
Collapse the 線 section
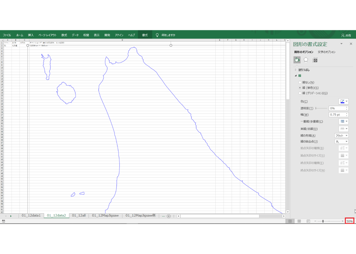pyautogui.click(x=296, y=75)
